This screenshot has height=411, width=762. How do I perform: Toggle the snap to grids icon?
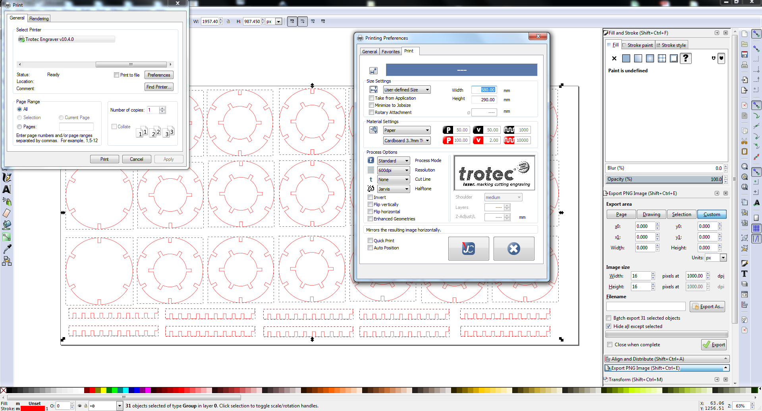point(756,228)
